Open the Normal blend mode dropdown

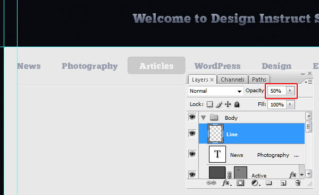216,91
